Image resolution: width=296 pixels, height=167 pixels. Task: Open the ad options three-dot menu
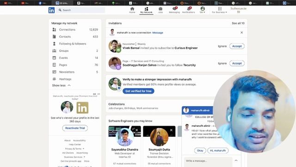99,94
